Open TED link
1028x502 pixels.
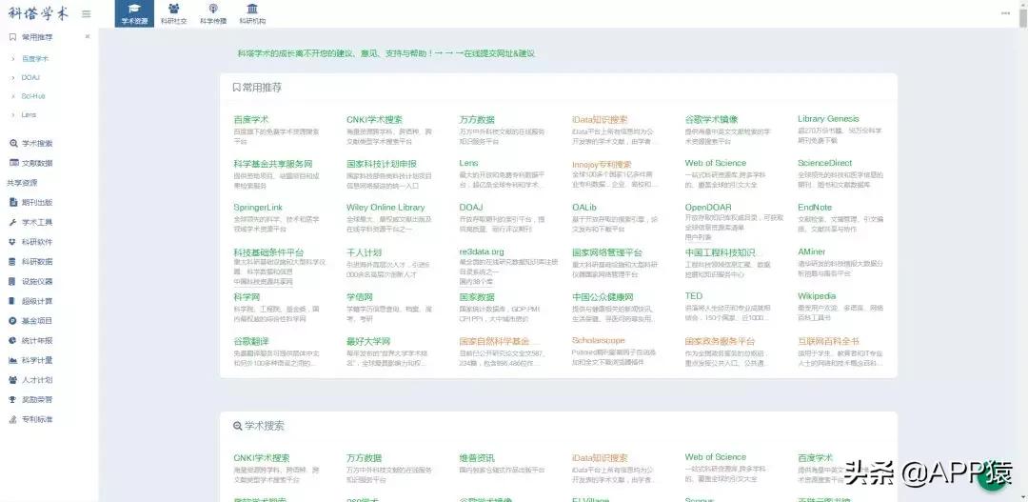pos(693,296)
